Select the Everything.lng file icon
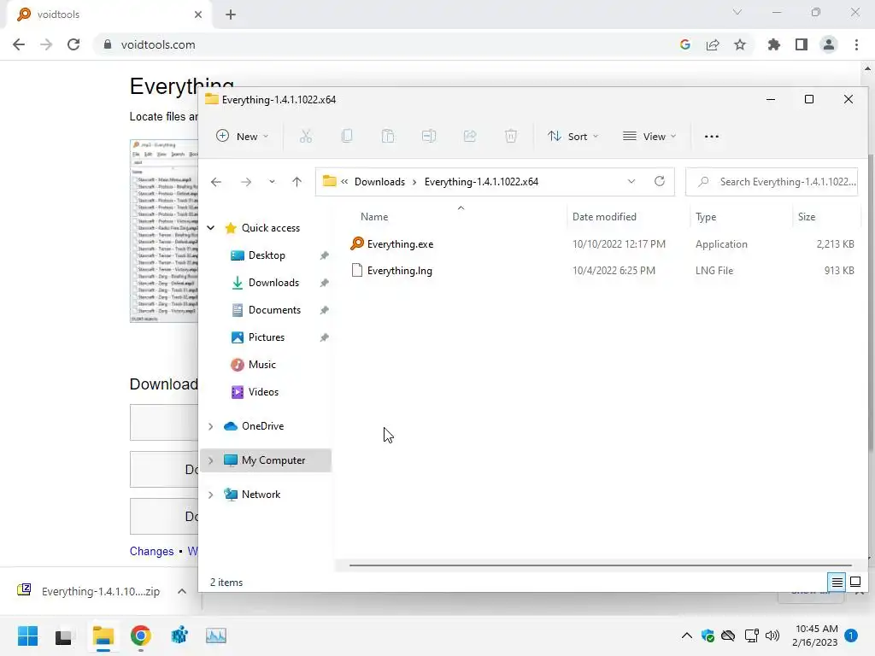The image size is (875, 656). click(357, 271)
